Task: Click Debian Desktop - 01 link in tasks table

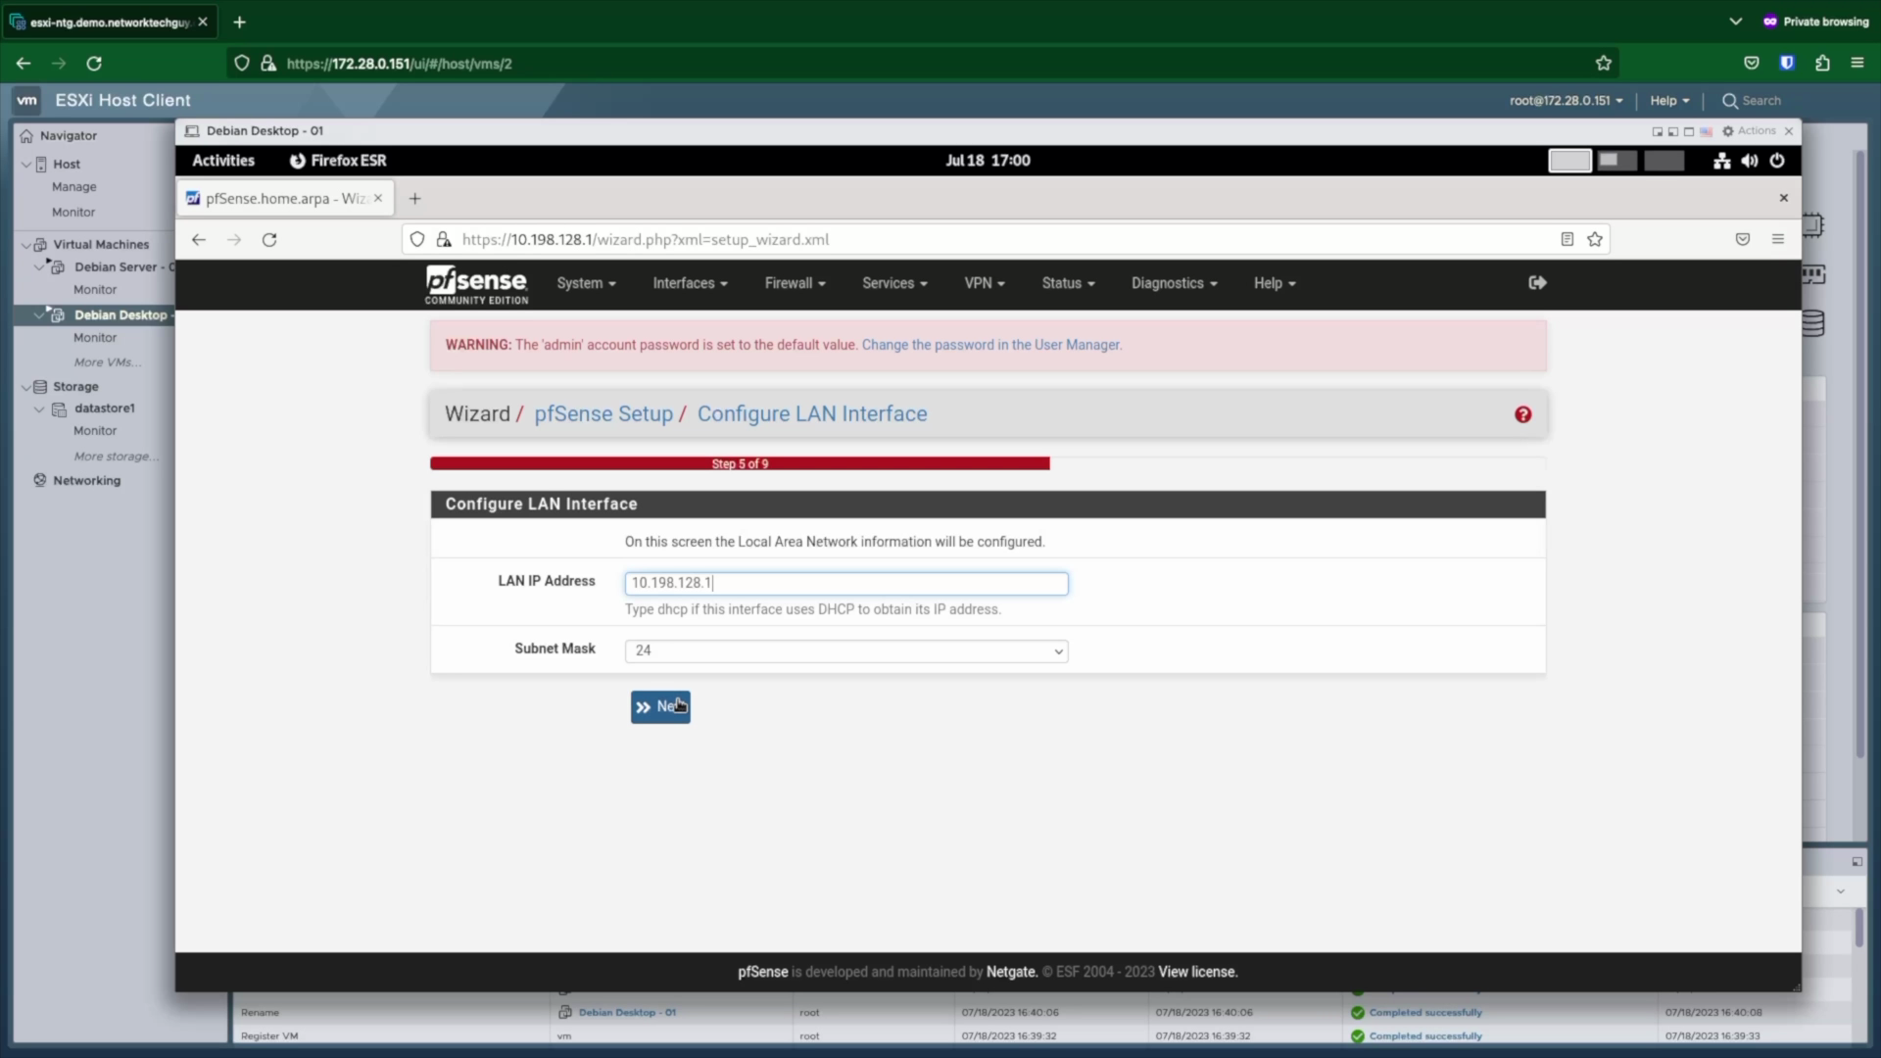Action: click(627, 1013)
